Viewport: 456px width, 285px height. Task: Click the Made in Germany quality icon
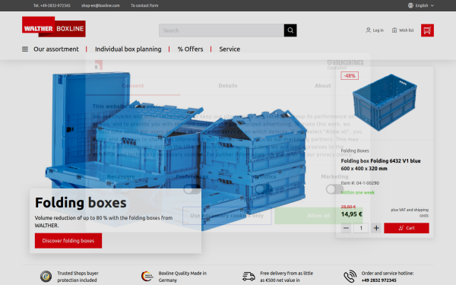click(x=147, y=277)
